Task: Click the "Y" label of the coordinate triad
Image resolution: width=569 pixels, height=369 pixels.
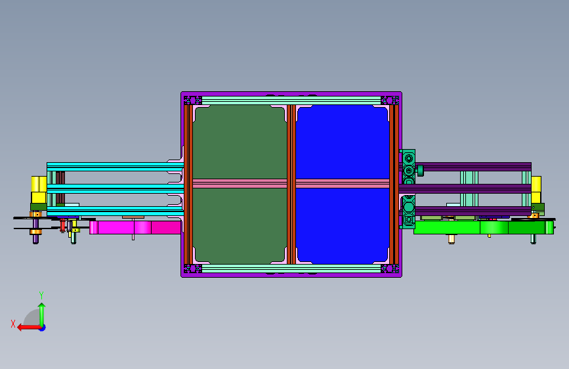Action: click(41, 295)
